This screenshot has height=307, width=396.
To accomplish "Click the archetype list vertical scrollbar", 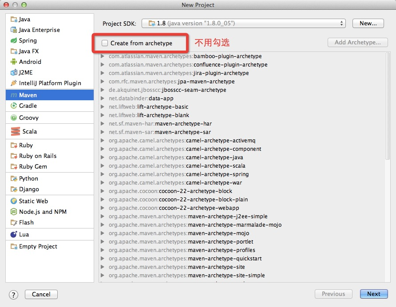I will [388, 106].
